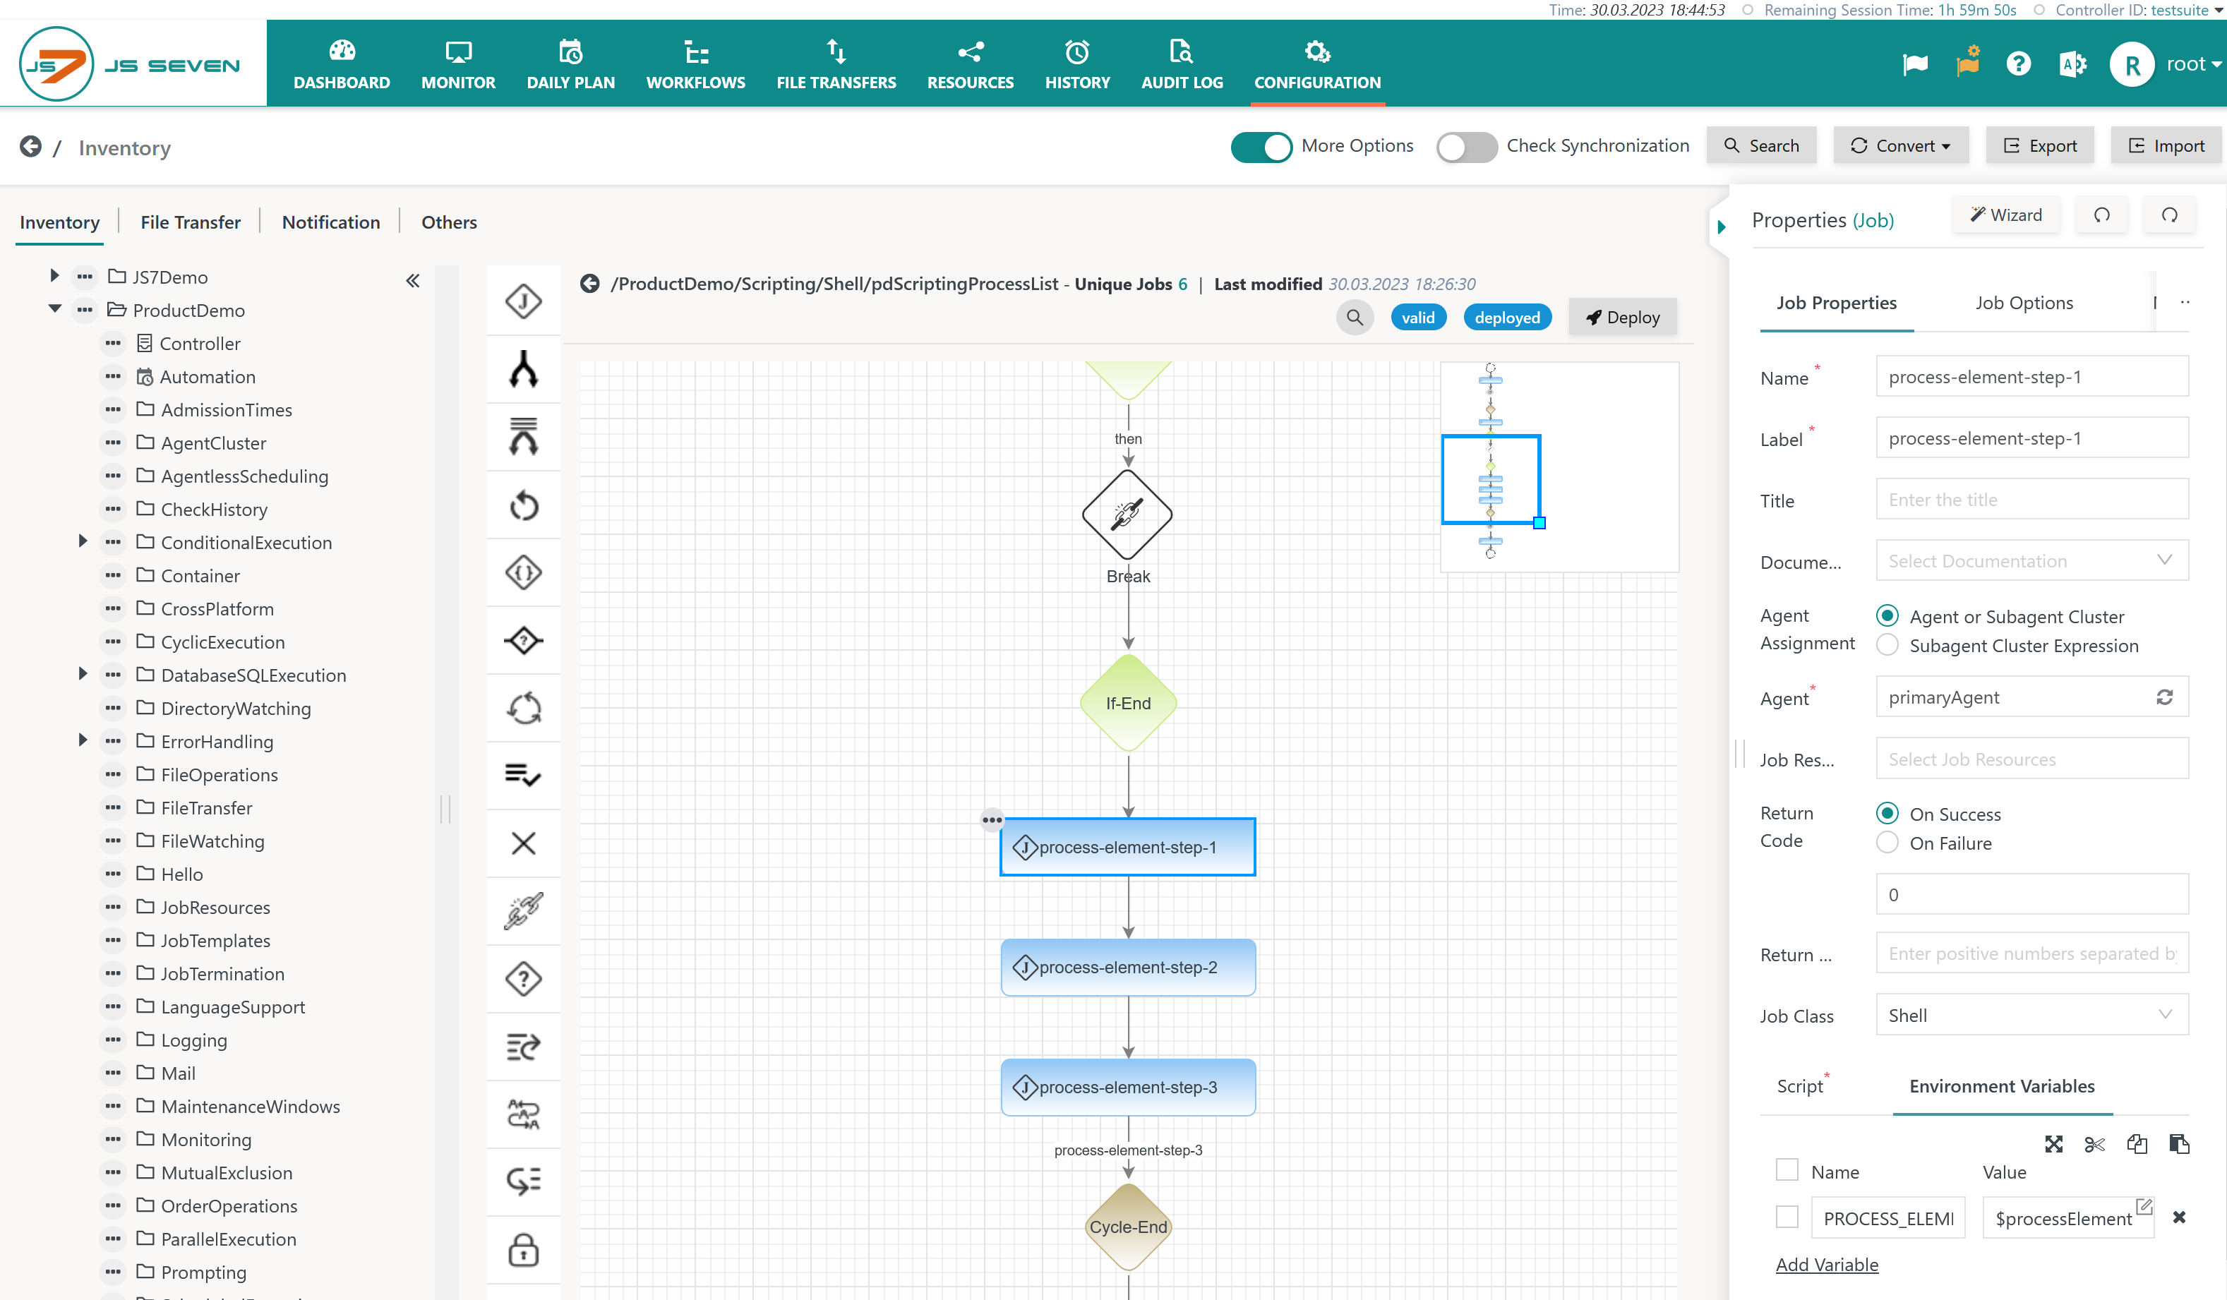Open the Convert dropdown
The width and height of the screenshot is (2227, 1300).
(1901, 146)
